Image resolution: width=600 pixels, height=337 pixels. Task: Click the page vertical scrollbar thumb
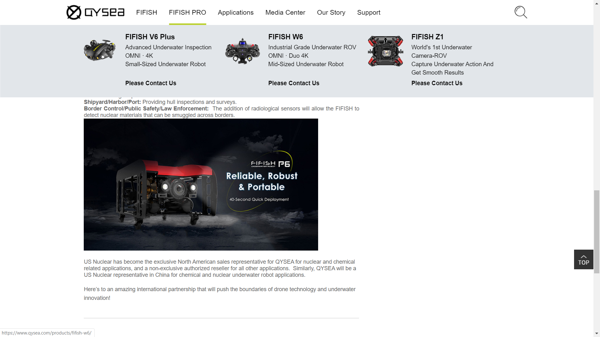(597, 232)
